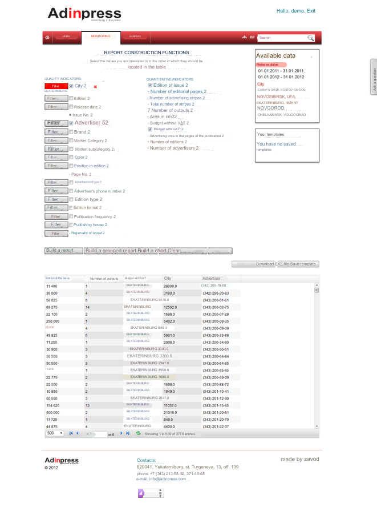Check the Release date 2 checkbox
377x523 pixels.
coord(71,107)
